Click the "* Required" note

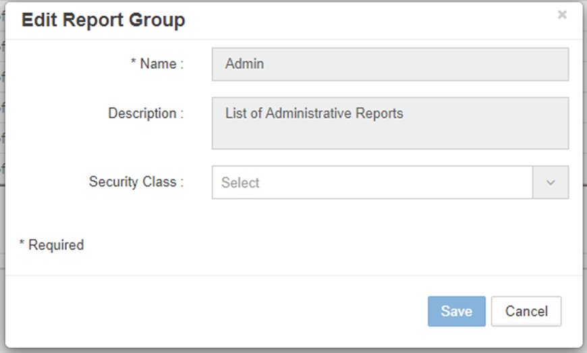52,245
